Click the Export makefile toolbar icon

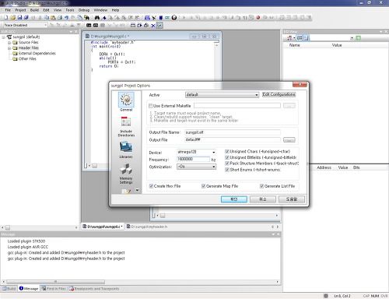167,17
